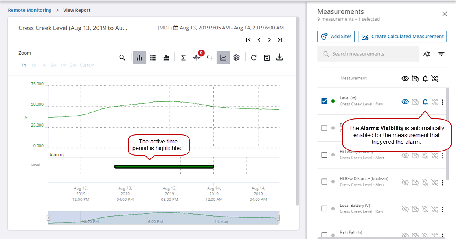This screenshot has width=456, height=239.
Task: Click the magnifier search icon in chart toolbar
Action: coord(122,58)
